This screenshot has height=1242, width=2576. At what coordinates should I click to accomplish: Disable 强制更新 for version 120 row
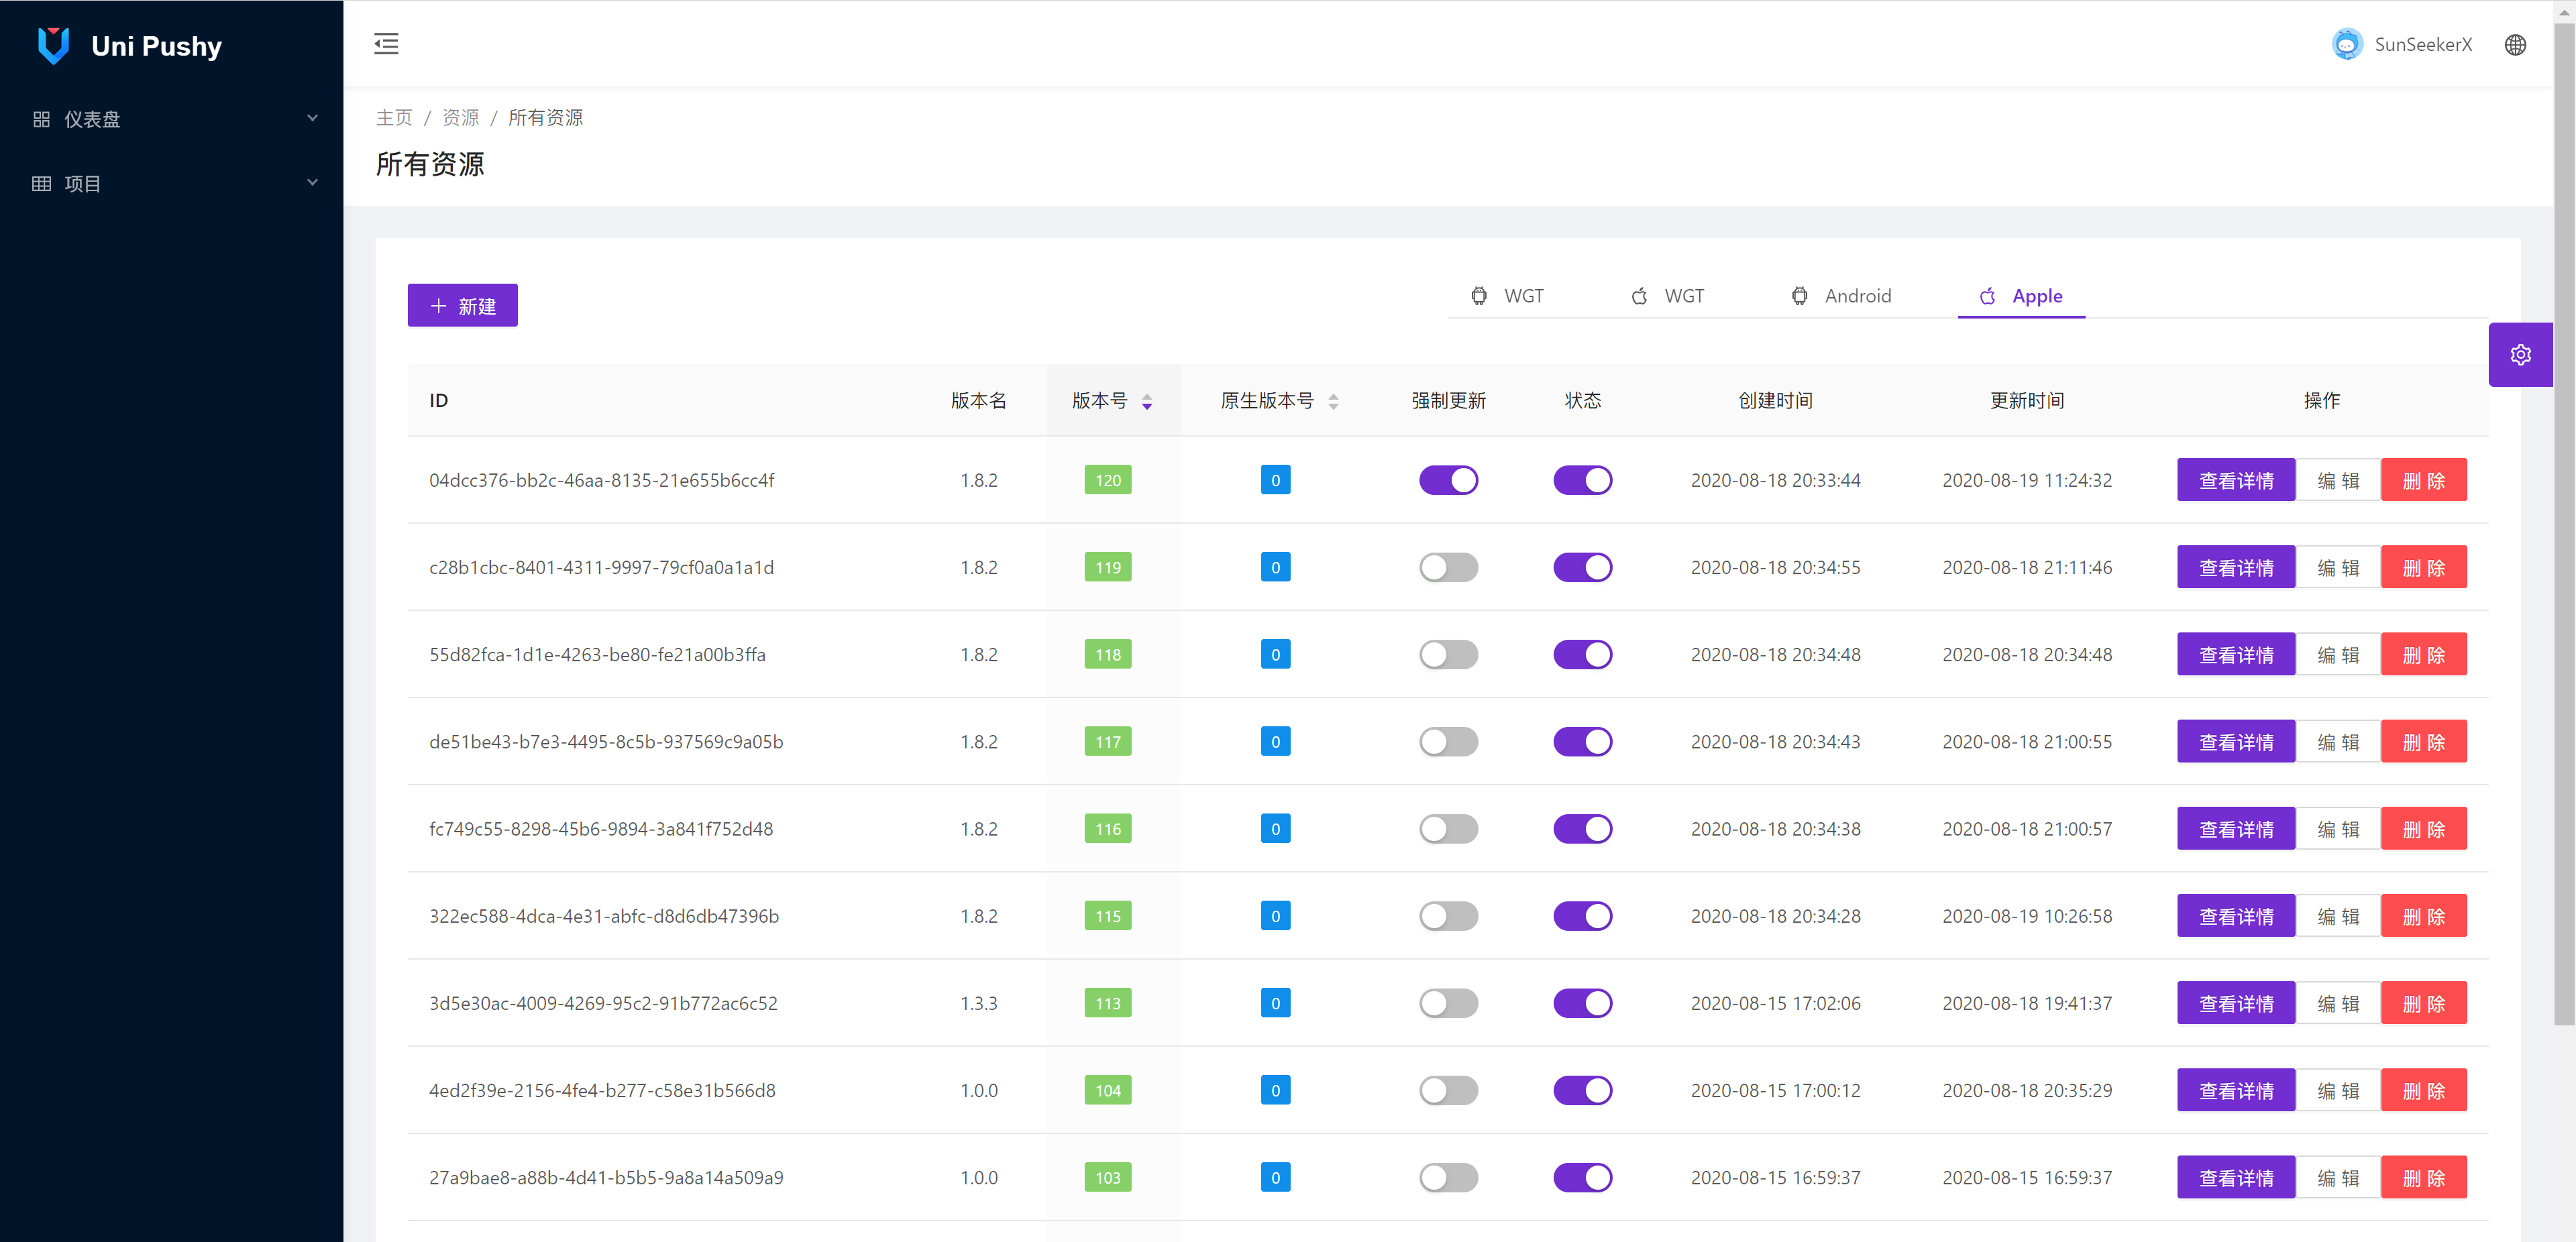[1448, 480]
